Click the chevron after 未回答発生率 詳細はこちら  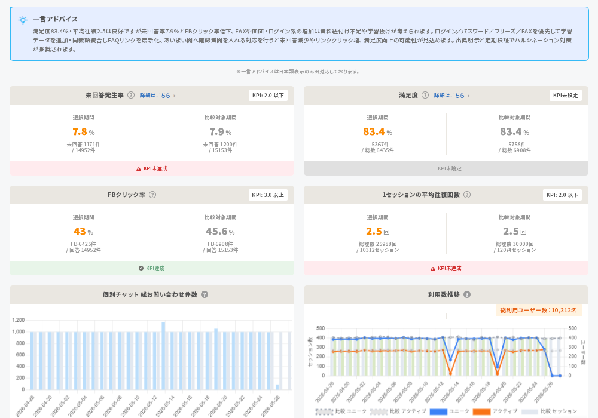(x=175, y=96)
